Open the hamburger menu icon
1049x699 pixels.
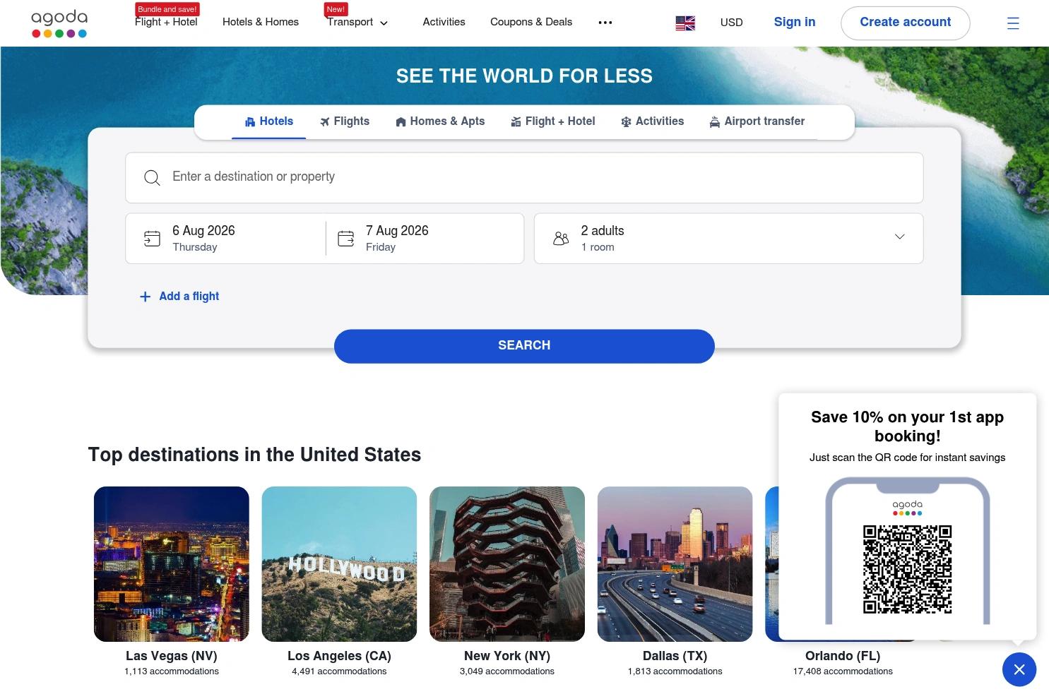tap(1013, 23)
